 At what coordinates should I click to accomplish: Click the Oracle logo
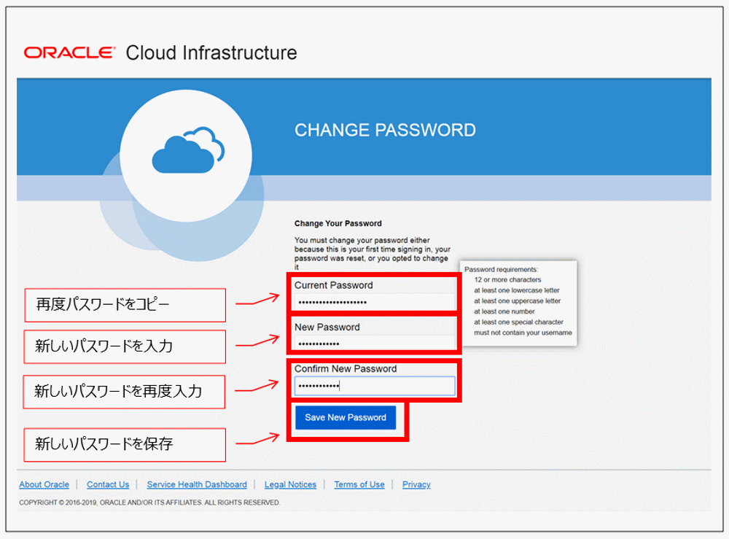click(x=69, y=53)
